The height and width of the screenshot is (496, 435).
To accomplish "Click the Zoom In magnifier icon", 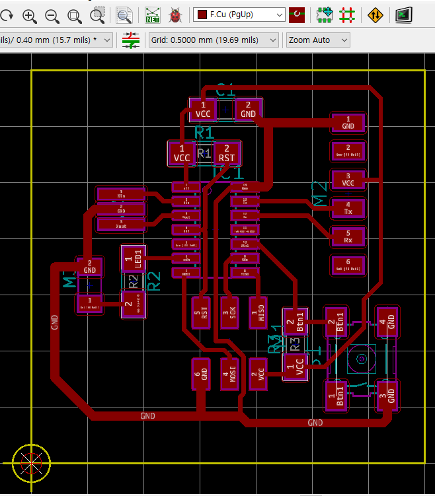I will click(30, 15).
